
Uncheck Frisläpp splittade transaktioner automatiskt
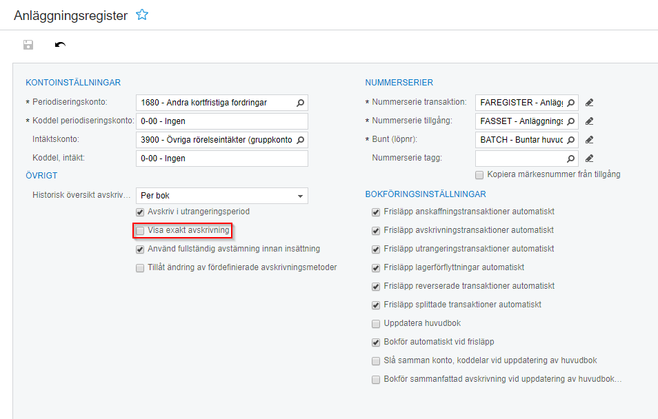pos(376,305)
